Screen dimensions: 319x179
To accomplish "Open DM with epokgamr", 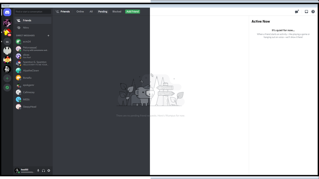I will pos(33,85).
